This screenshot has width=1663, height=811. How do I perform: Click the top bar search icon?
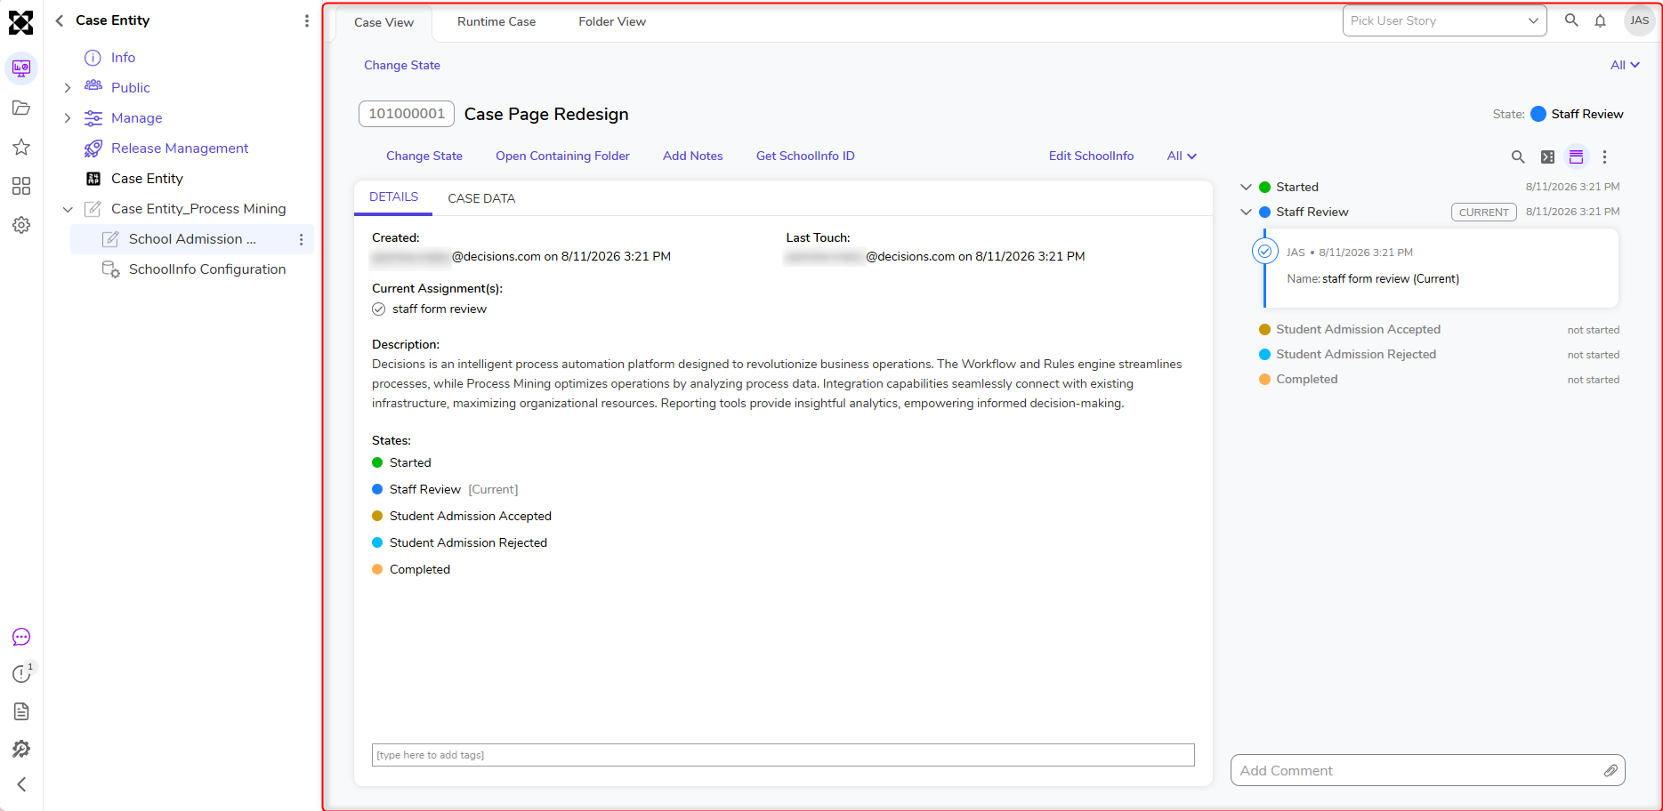point(1571,20)
